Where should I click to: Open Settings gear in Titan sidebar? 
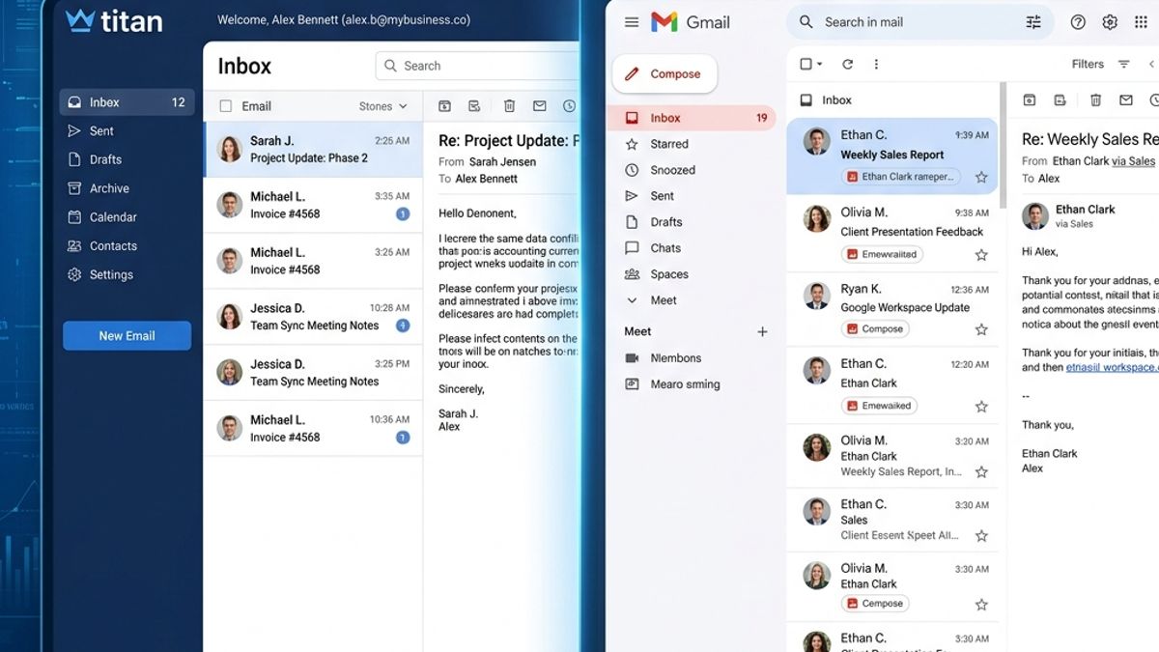(x=74, y=275)
